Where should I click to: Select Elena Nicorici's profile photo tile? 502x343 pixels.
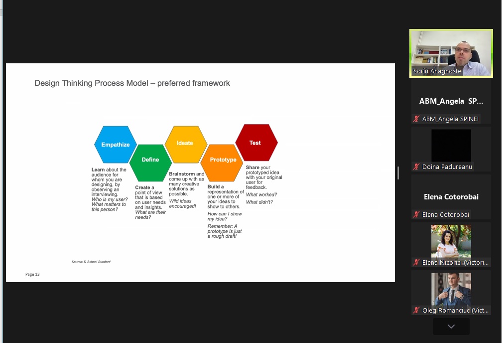[x=451, y=241]
